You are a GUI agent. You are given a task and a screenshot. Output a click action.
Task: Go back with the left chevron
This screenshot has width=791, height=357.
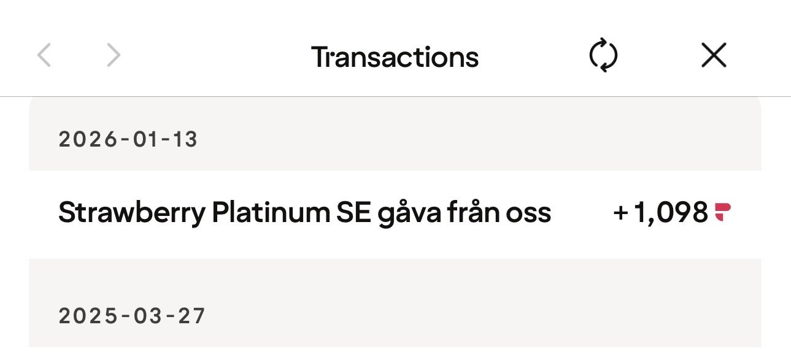[44, 56]
